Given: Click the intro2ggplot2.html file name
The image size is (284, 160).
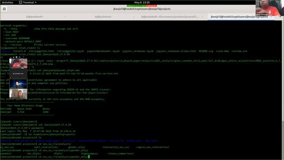Looking at the screenshot, I should coord(41,51).
